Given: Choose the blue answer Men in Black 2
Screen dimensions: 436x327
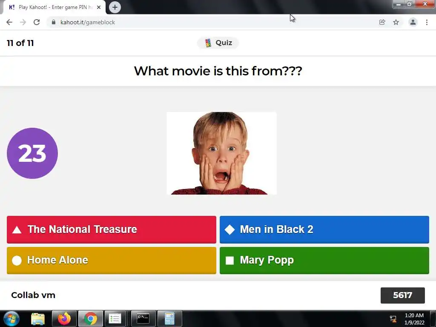Looking at the screenshot, I should [324, 229].
